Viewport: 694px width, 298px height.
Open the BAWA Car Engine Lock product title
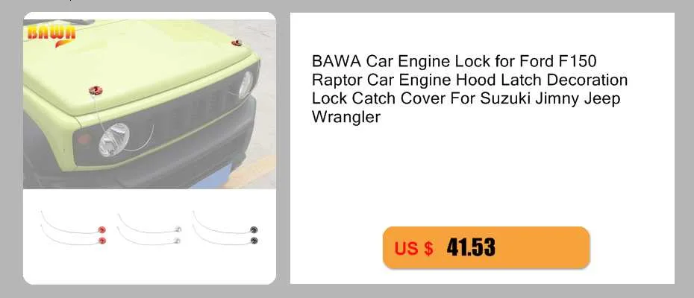[x=469, y=89]
